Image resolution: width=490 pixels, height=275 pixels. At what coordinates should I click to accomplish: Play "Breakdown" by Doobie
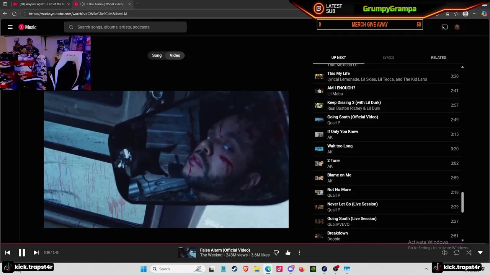click(x=387, y=236)
